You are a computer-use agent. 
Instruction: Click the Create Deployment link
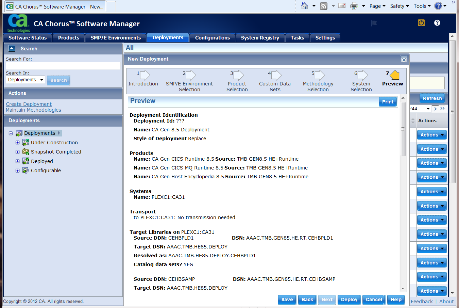click(x=29, y=104)
